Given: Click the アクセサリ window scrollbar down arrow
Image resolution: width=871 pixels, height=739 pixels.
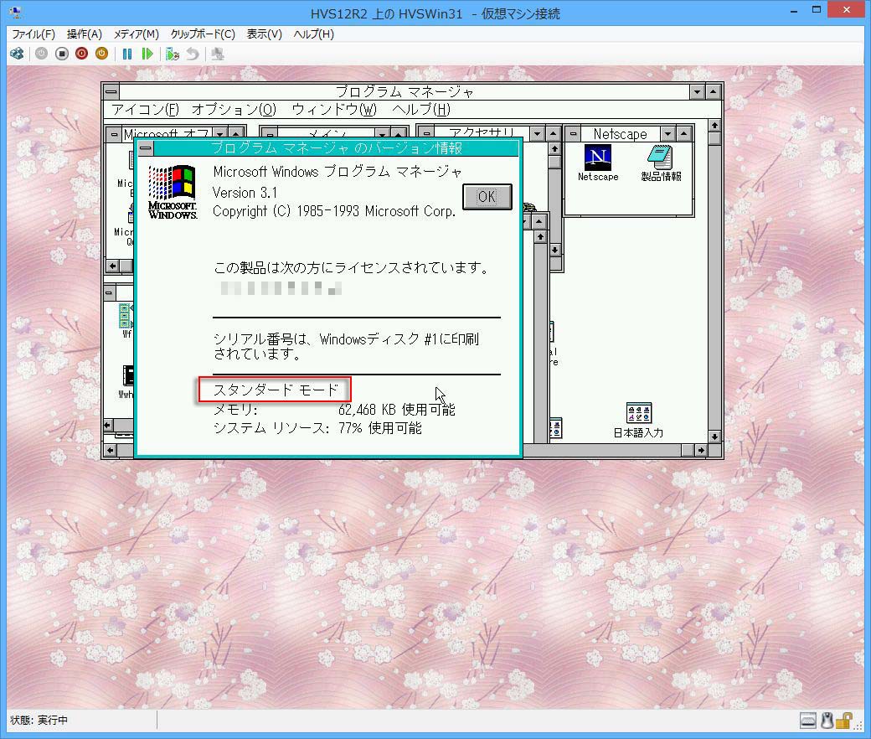Looking at the screenshot, I should click(x=554, y=251).
